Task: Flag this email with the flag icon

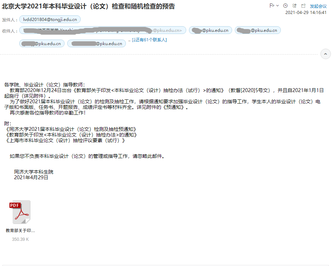Action: pos(272,6)
